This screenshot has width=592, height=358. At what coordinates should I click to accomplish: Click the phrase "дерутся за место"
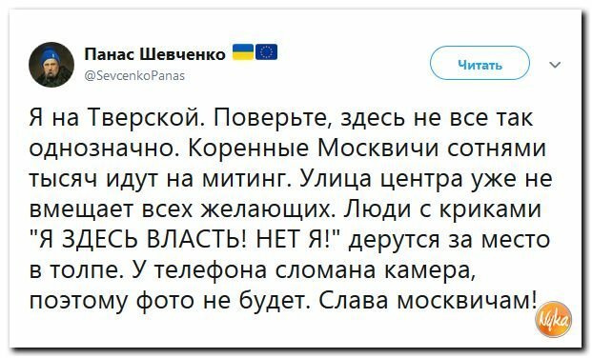449,240
